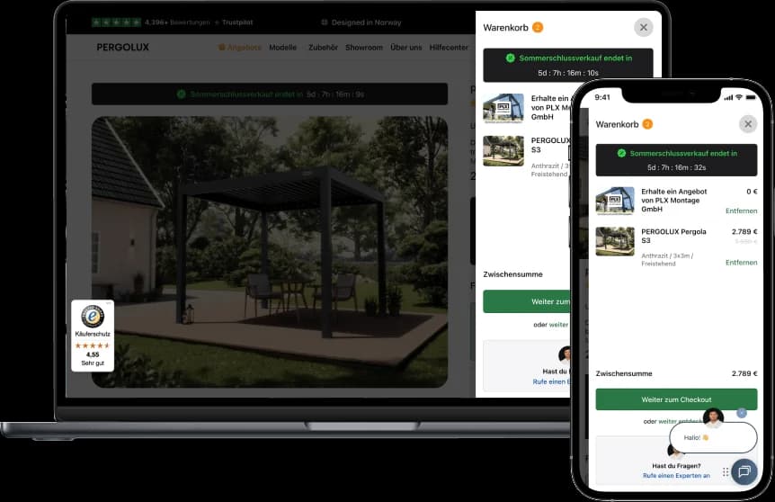
Task: Click the green checkmark in laptop cart sale banner
Action: point(510,58)
